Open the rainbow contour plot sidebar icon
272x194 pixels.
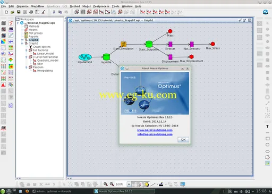point(3,41)
